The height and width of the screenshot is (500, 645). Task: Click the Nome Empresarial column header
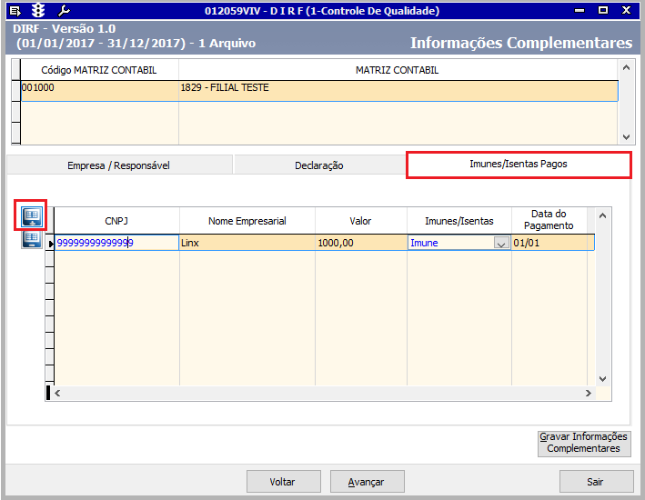[x=247, y=221]
